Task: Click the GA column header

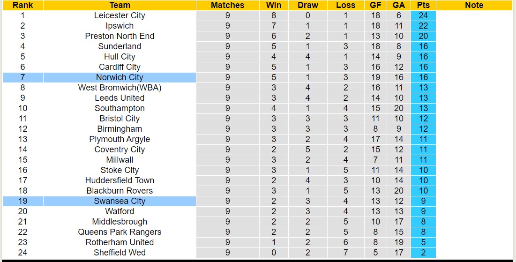Action: tap(399, 5)
